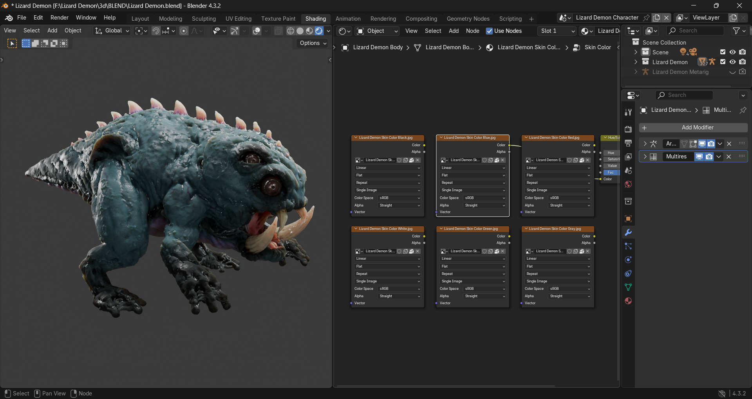The width and height of the screenshot is (752, 399).
Task: Open the Render properties tab
Action: coord(628,129)
